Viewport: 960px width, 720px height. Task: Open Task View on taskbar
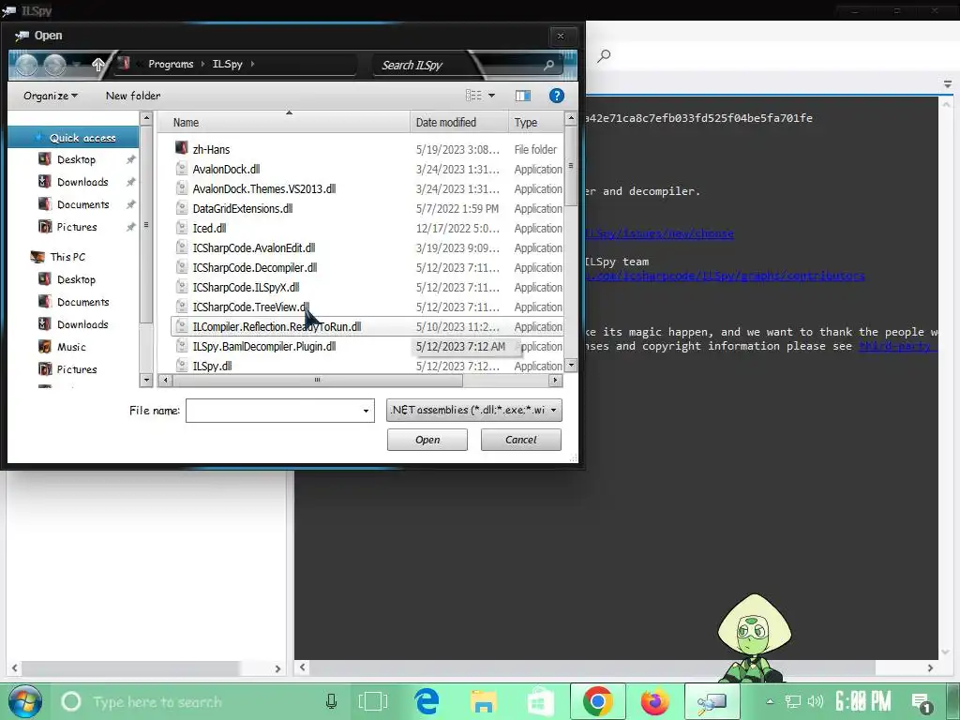tap(372, 701)
